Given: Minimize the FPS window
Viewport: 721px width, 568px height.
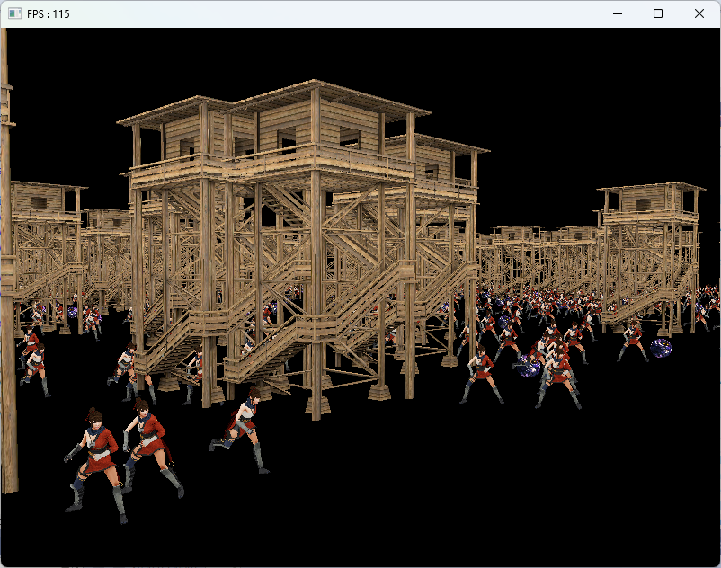Looking at the screenshot, I should [x=618, y=13].
